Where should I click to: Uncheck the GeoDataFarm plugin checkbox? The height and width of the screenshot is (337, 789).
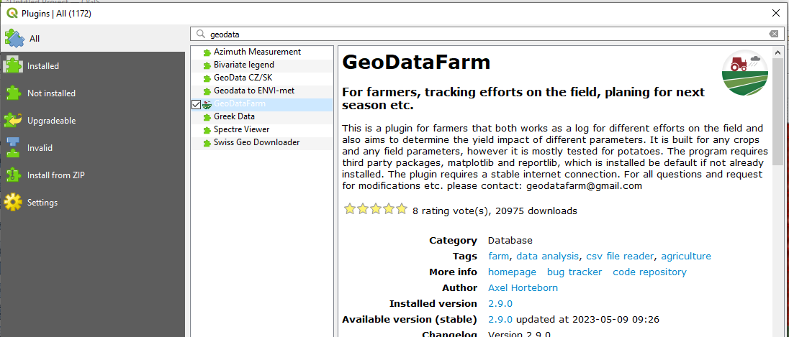point(197,104)
